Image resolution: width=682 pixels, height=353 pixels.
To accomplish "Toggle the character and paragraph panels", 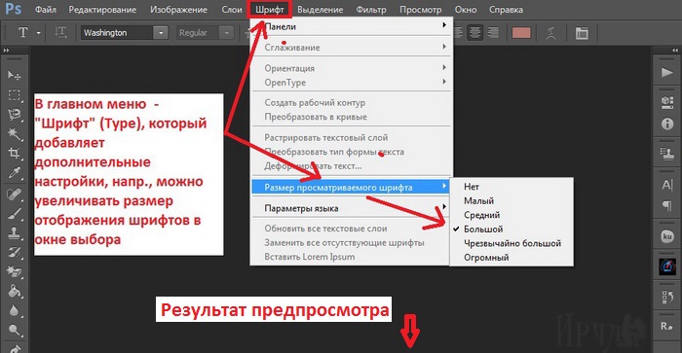I will pyautogui.click(x=582, y=33).
